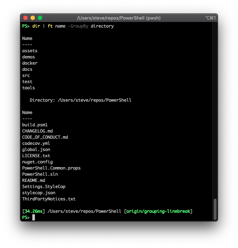238x248 pixels.
Task: Select the Settings.StyleCop file name
Action: (x=44, y=187)
